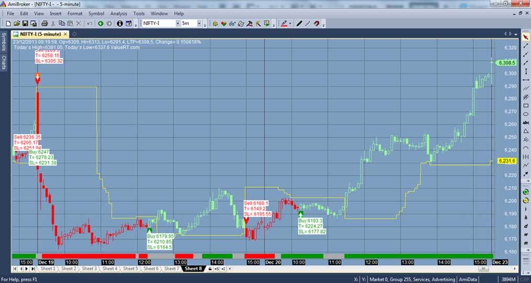Viewport: 531px width, 283px height.
Task: Click the yellow cycle icon in right toolbar
Action: click(x=526, y=200)
